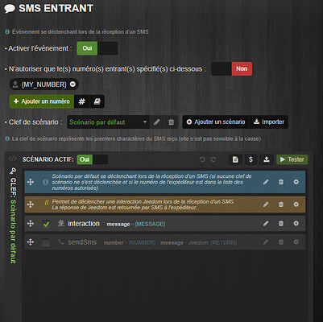The height and width of the screenshot is (322, 323).
Task: Toggle Activer l'événement Oui switch
Action: point(97,48)
